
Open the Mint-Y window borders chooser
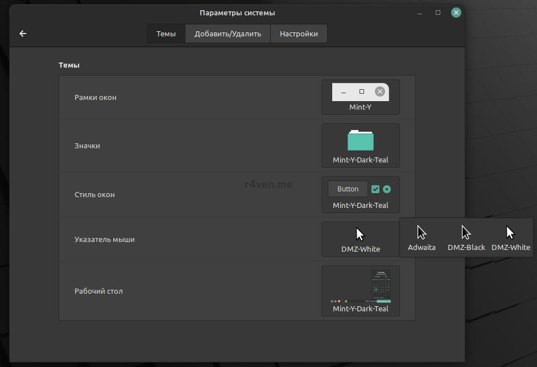pyautogui.click(x=360, y=97)
